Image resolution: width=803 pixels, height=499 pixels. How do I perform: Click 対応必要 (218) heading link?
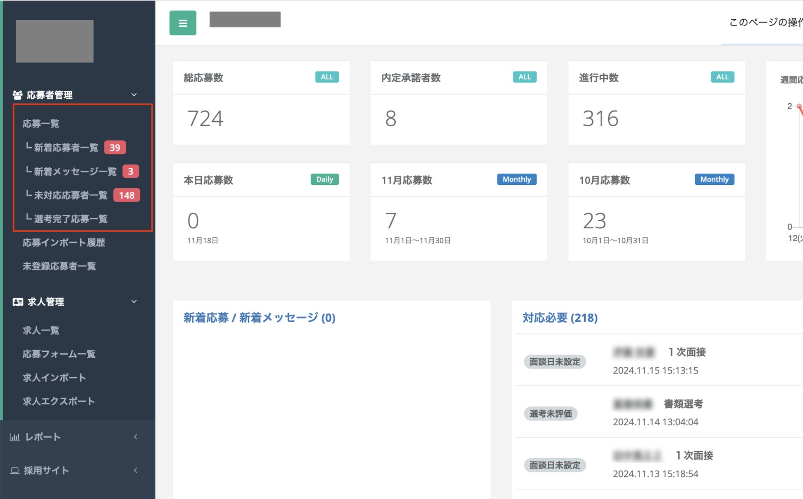560,318
